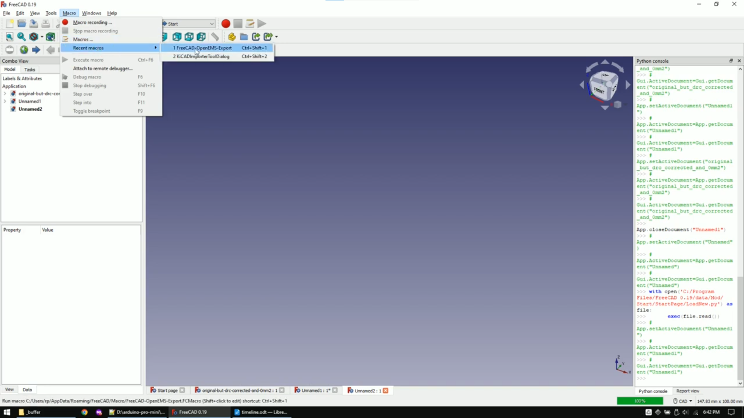744x418 pixels.
Task: Open the Recent macros submenu
Action: point(111,48)
